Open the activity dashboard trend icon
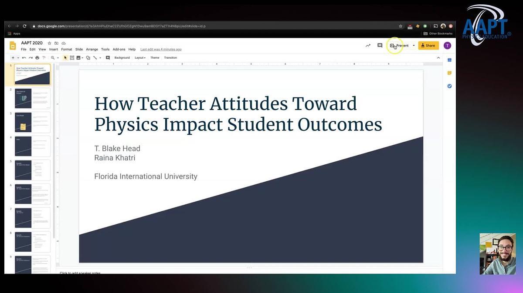 [368, 46]
